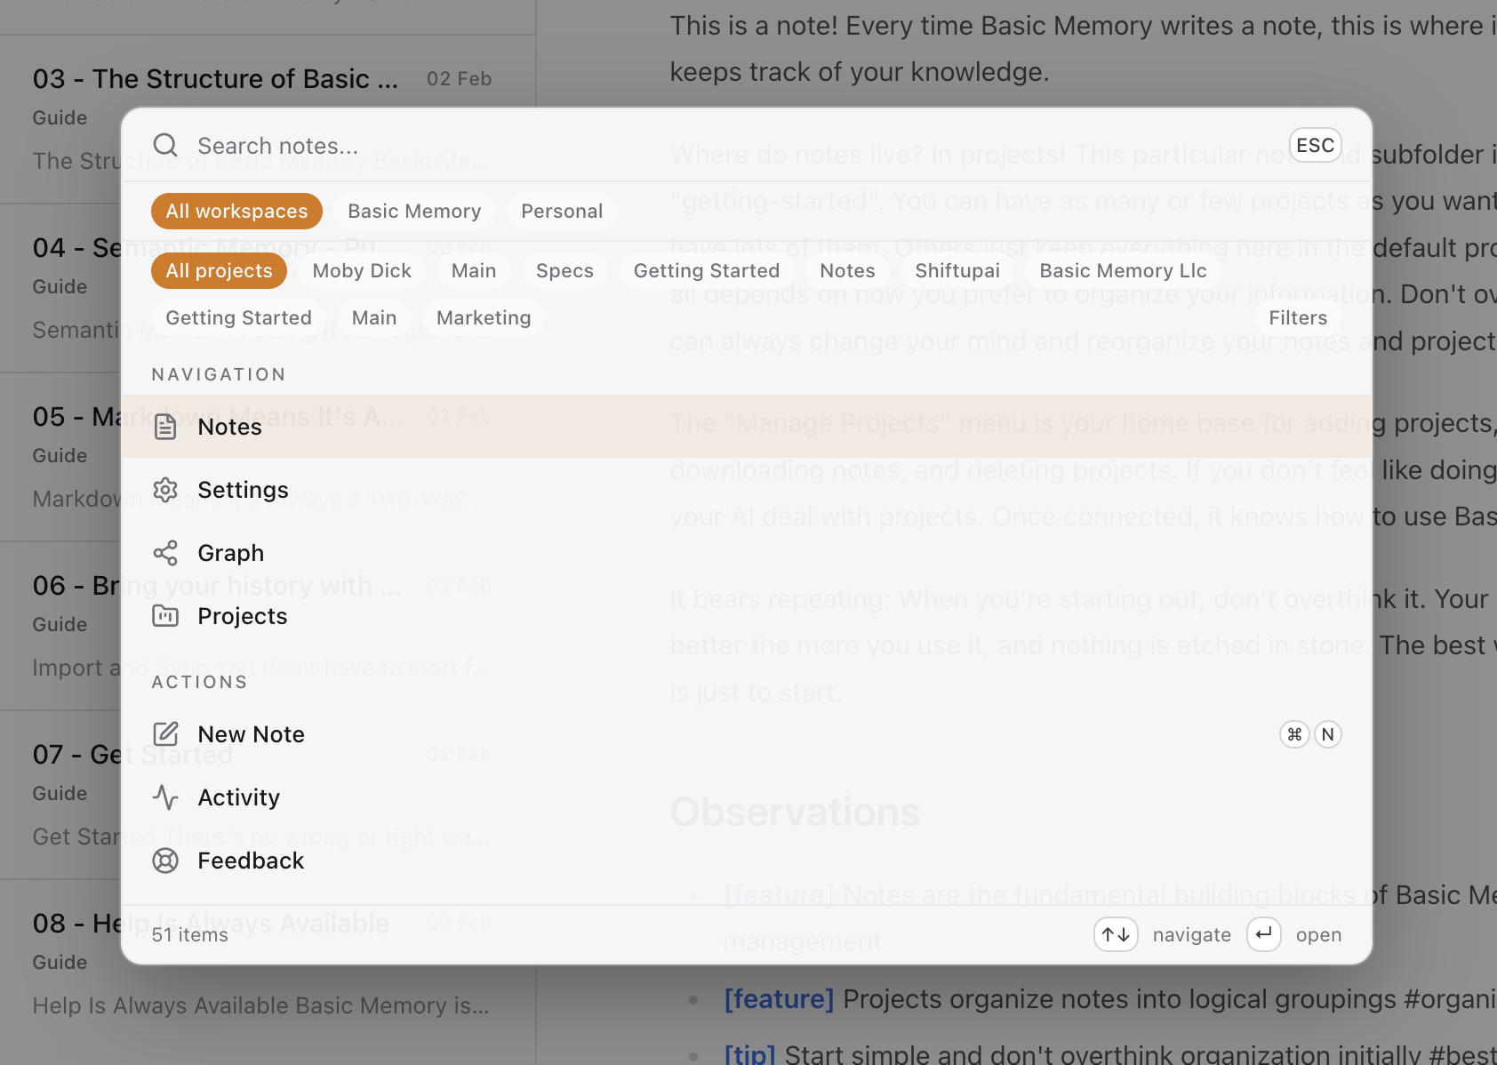This screenshot has width=1497, height=1065.
Task: Click the enter key open icon
Action: [1263, 934]
